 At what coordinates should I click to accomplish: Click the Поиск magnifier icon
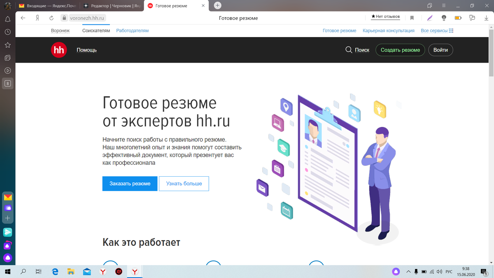(348, 49)
